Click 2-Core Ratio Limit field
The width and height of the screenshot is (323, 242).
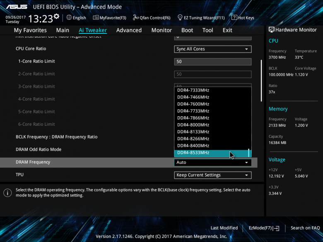213,74
